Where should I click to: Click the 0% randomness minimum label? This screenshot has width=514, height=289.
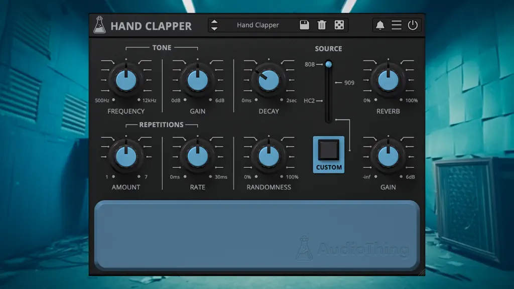(247, 177)
